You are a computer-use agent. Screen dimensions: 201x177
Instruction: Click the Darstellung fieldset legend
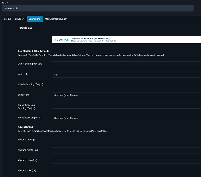click(x=26, y=28)
